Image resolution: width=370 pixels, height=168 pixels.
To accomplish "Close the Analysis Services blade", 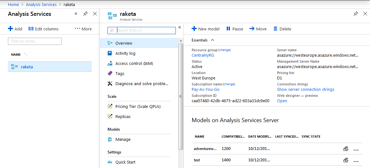I will pos(95,14).
